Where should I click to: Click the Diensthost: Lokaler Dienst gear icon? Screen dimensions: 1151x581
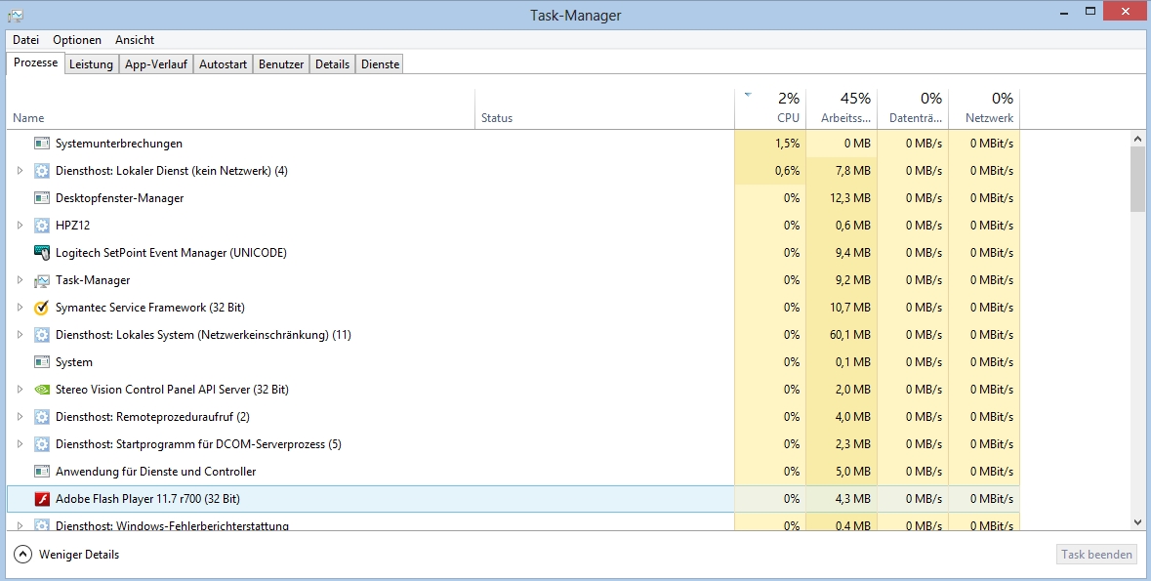coord(42,171)
